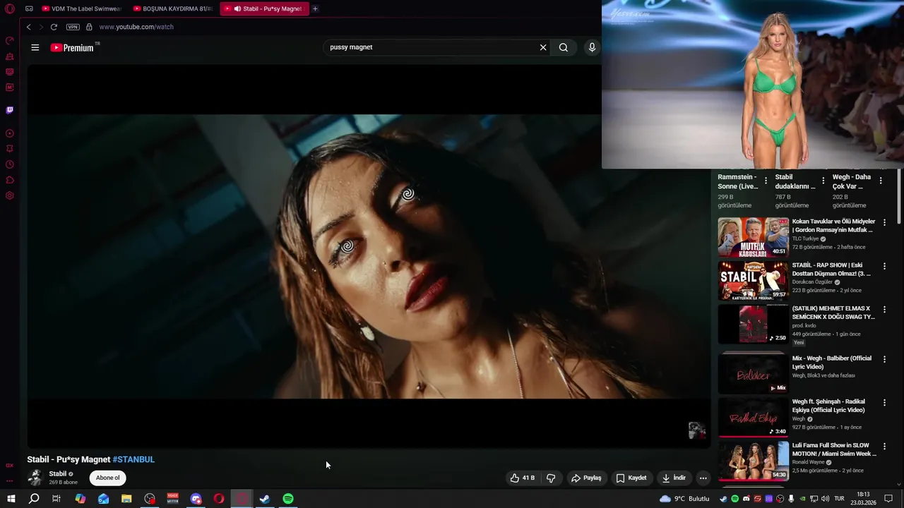Open options for Kokan Tavuklar video
Screen dimensions: 904x508
[x=884, y=222]
